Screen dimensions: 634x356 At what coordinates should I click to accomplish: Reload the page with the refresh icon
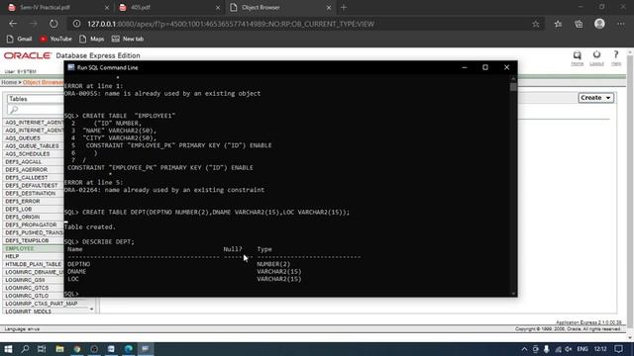pos(53,24)
